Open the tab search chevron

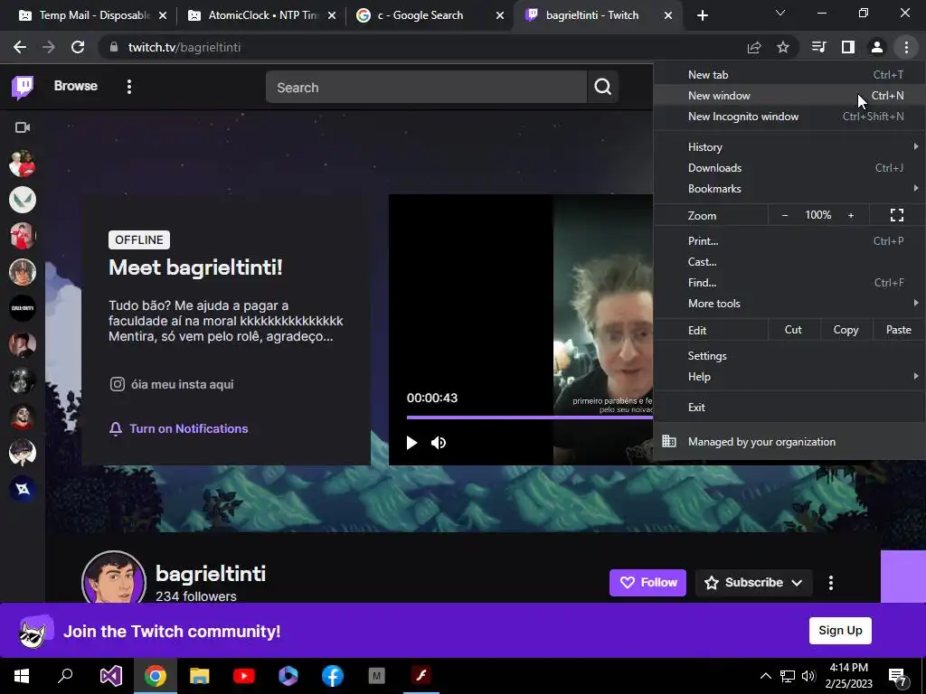click(x=780, y=13)
